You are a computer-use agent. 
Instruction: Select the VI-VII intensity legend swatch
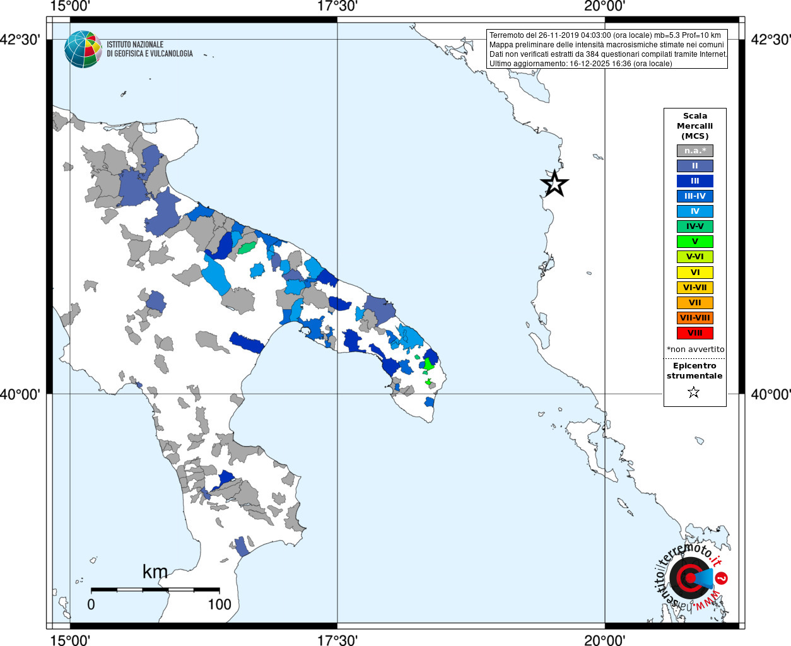click(695, 288)
